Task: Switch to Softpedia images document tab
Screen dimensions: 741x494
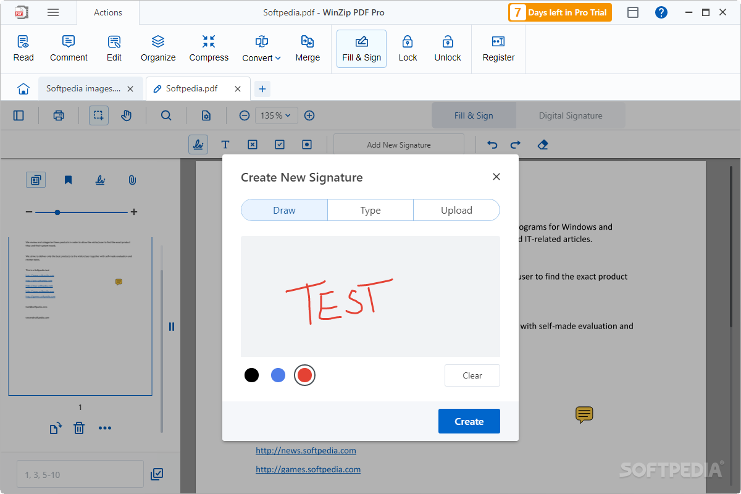Action: pyautogui.click(x=83, y=89)
